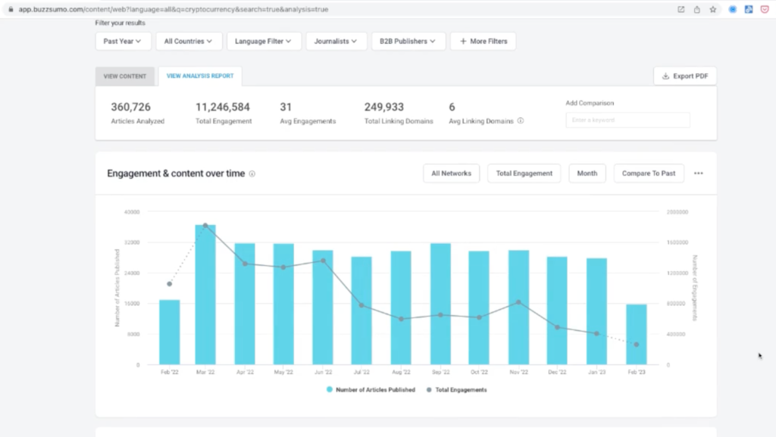776x437 pixels.
Task: Click the lock icon in address bar
Action: [11, 9]
